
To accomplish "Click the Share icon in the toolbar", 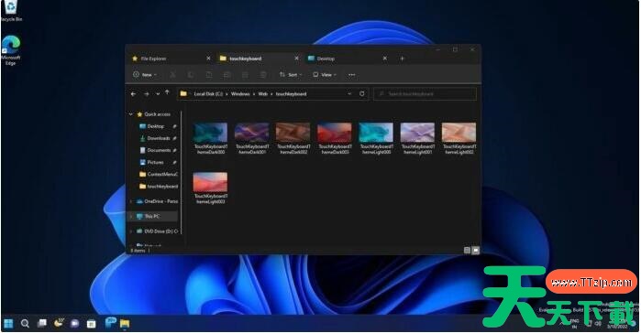I will [245, 75].
